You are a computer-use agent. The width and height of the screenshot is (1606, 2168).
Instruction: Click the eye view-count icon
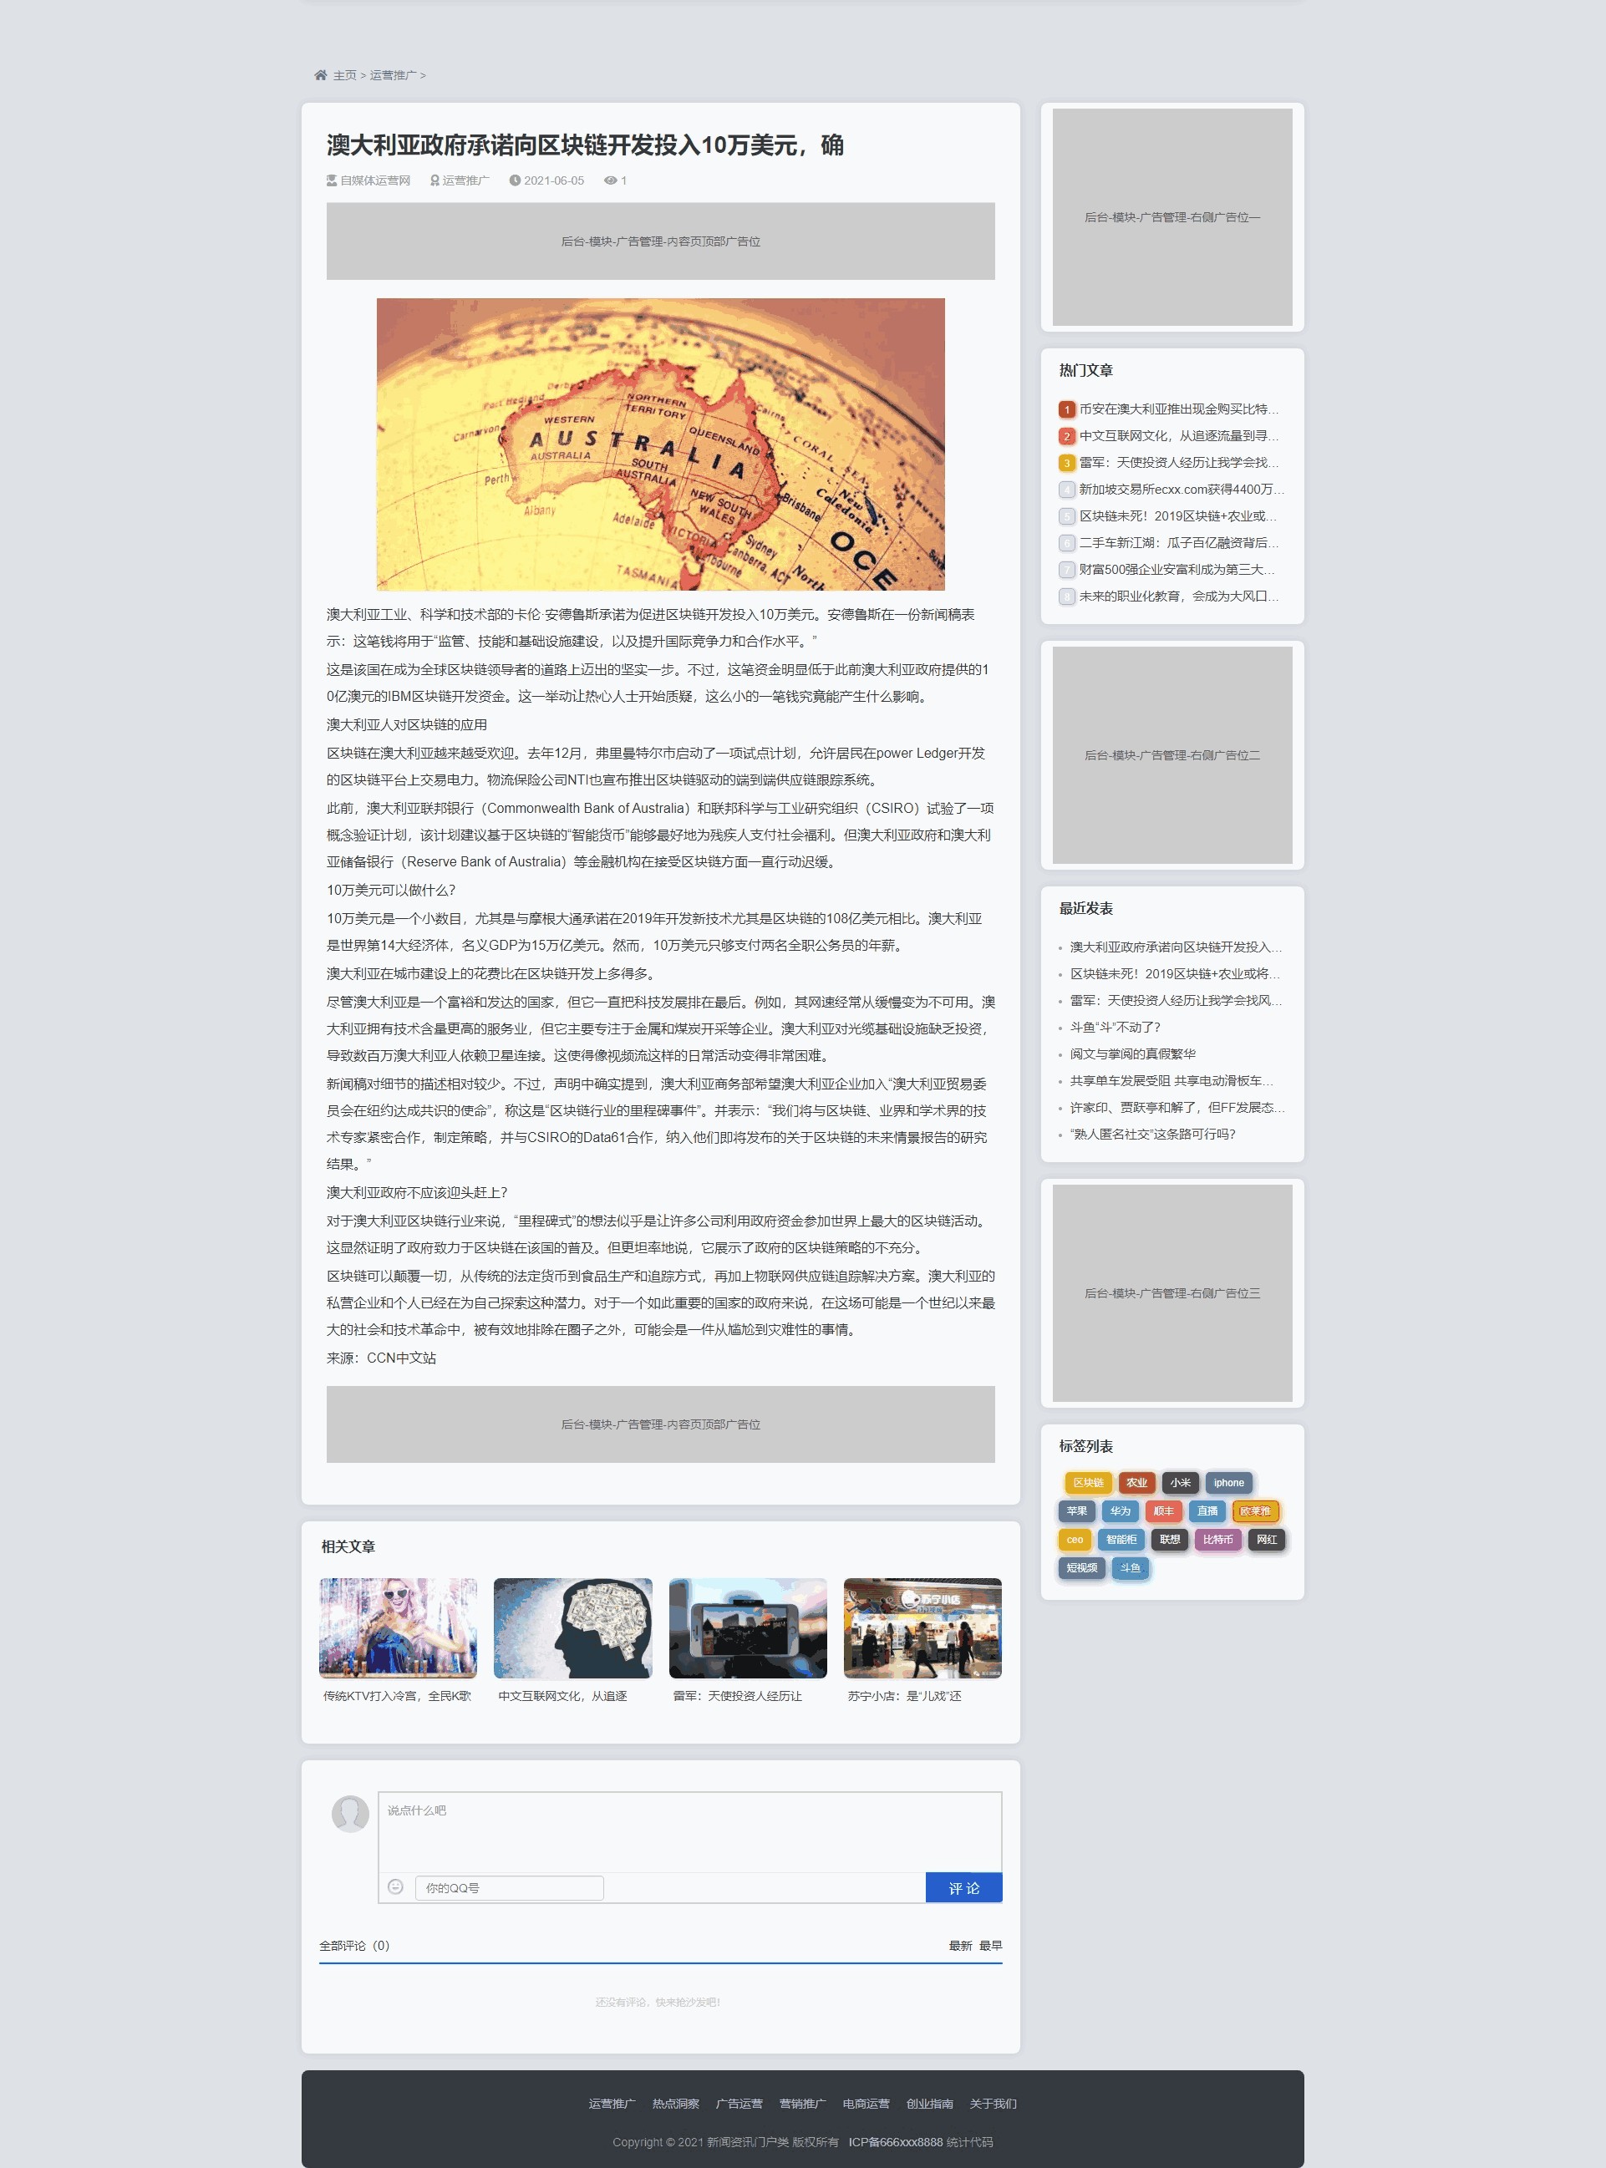tap(609, 180)
